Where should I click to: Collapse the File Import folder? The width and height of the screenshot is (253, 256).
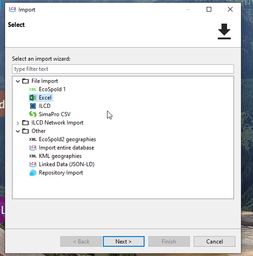coord(18,81)
